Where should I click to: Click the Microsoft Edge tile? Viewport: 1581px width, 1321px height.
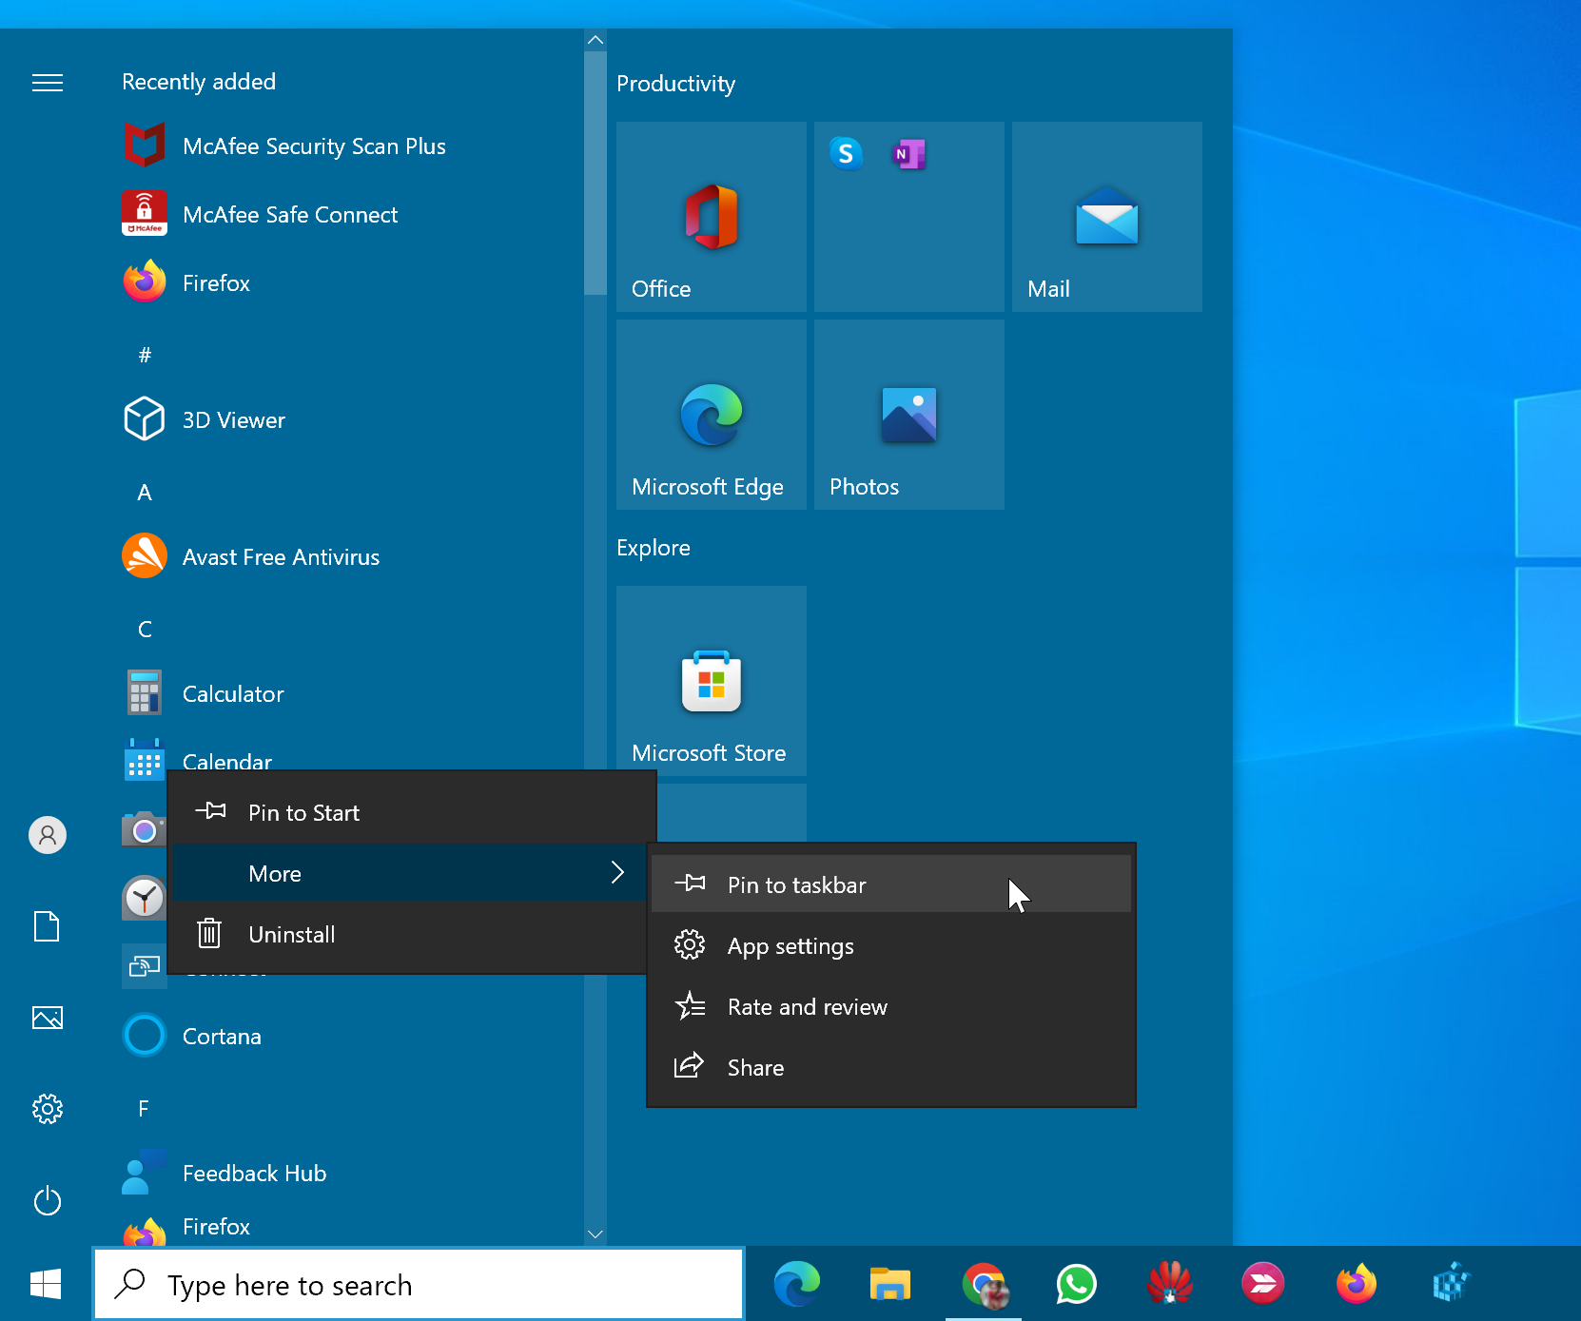coord(711,415)
